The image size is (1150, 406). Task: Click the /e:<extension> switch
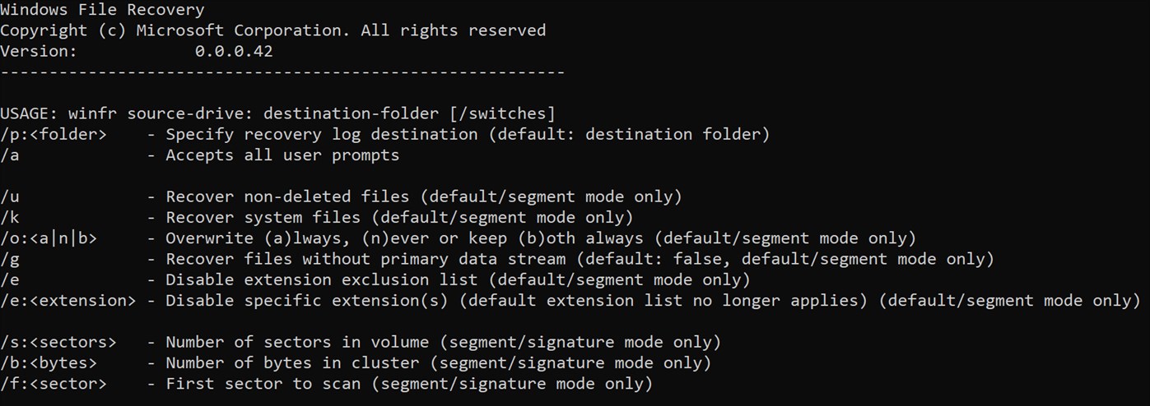click(x=68, y=301)
